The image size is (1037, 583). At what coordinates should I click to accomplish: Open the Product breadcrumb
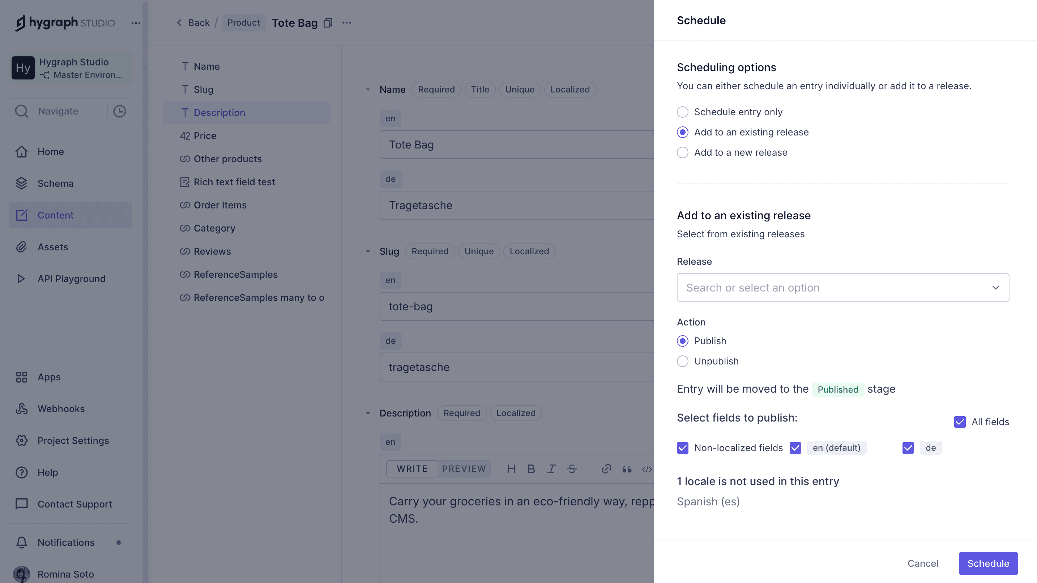[x=243, y=23]
